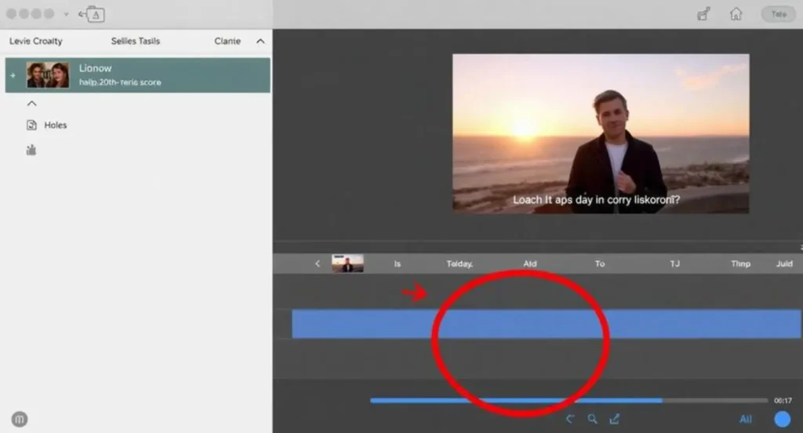Click the expand arrow icon below progress bar

[x=615, y=419]
